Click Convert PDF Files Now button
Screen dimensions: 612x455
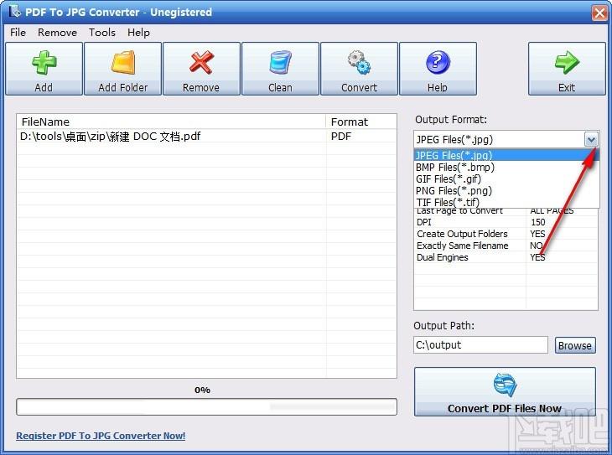click(x=505, y=392)
